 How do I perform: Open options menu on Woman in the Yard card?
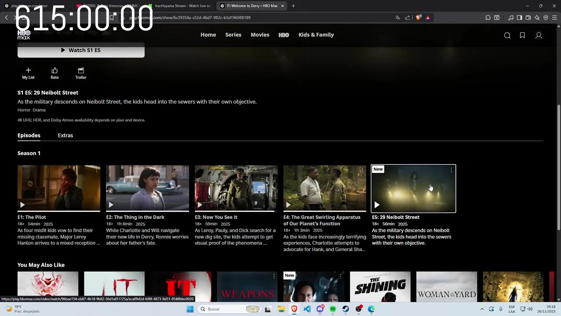tap(473, 276)
